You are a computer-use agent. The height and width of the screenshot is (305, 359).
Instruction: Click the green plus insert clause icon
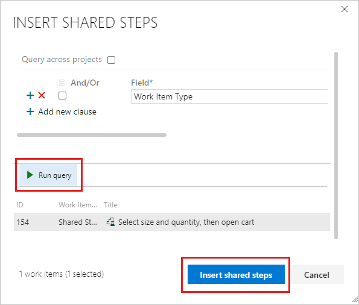pyautogui.click(x=30, y=95)
